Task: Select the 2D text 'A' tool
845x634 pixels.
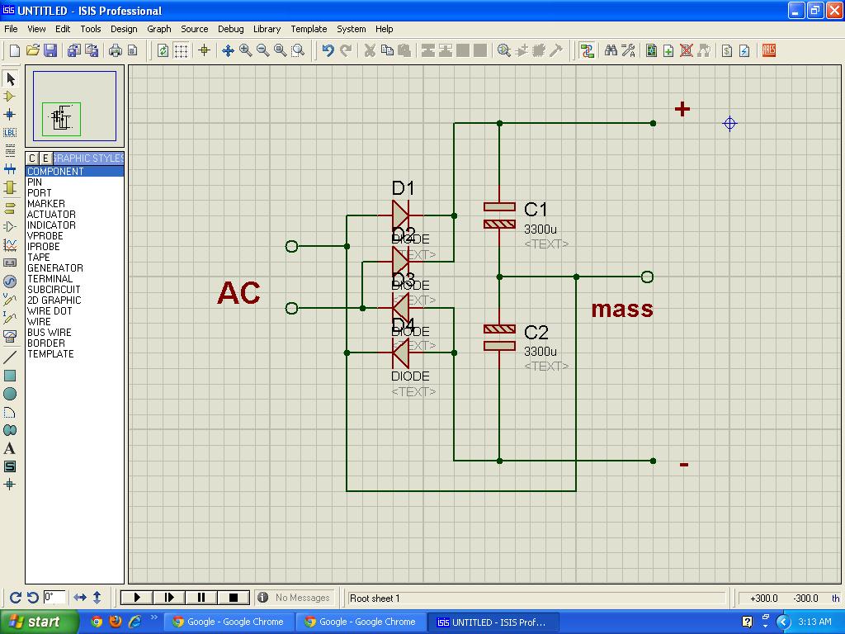Action: click(x=10, y=448)
